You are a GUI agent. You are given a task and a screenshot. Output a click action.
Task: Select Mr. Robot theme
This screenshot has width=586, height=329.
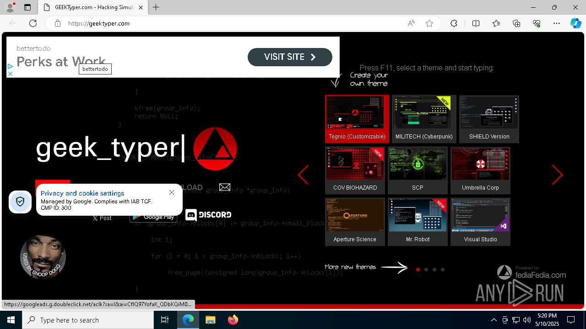(418, 222)
